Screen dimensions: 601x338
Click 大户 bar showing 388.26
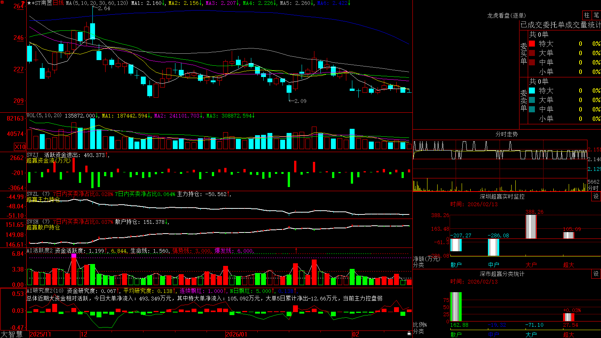pos(531,226)
